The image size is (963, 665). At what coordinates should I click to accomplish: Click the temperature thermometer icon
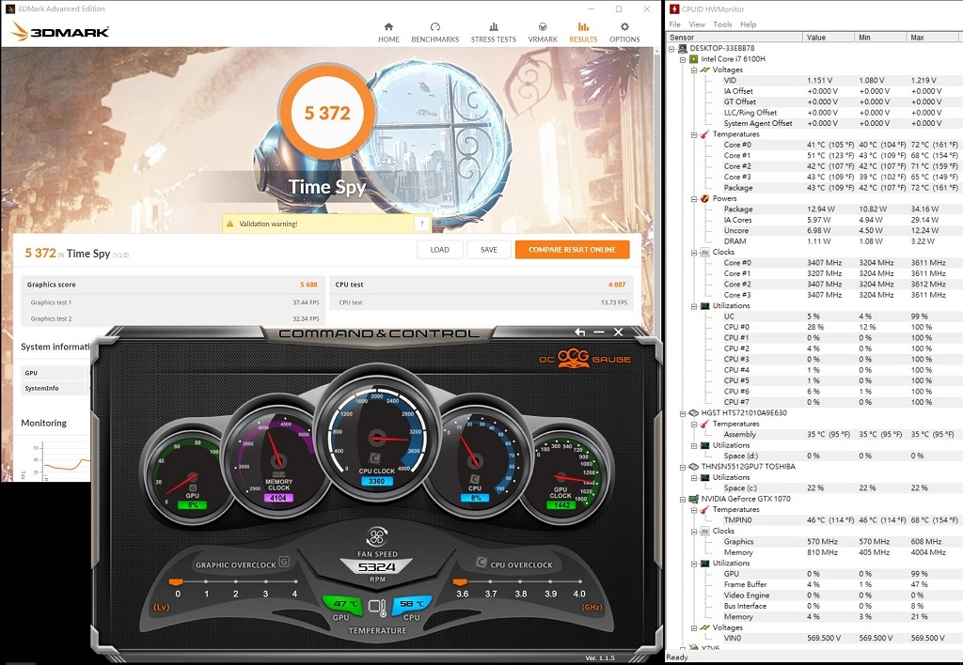tap(377, 608)
